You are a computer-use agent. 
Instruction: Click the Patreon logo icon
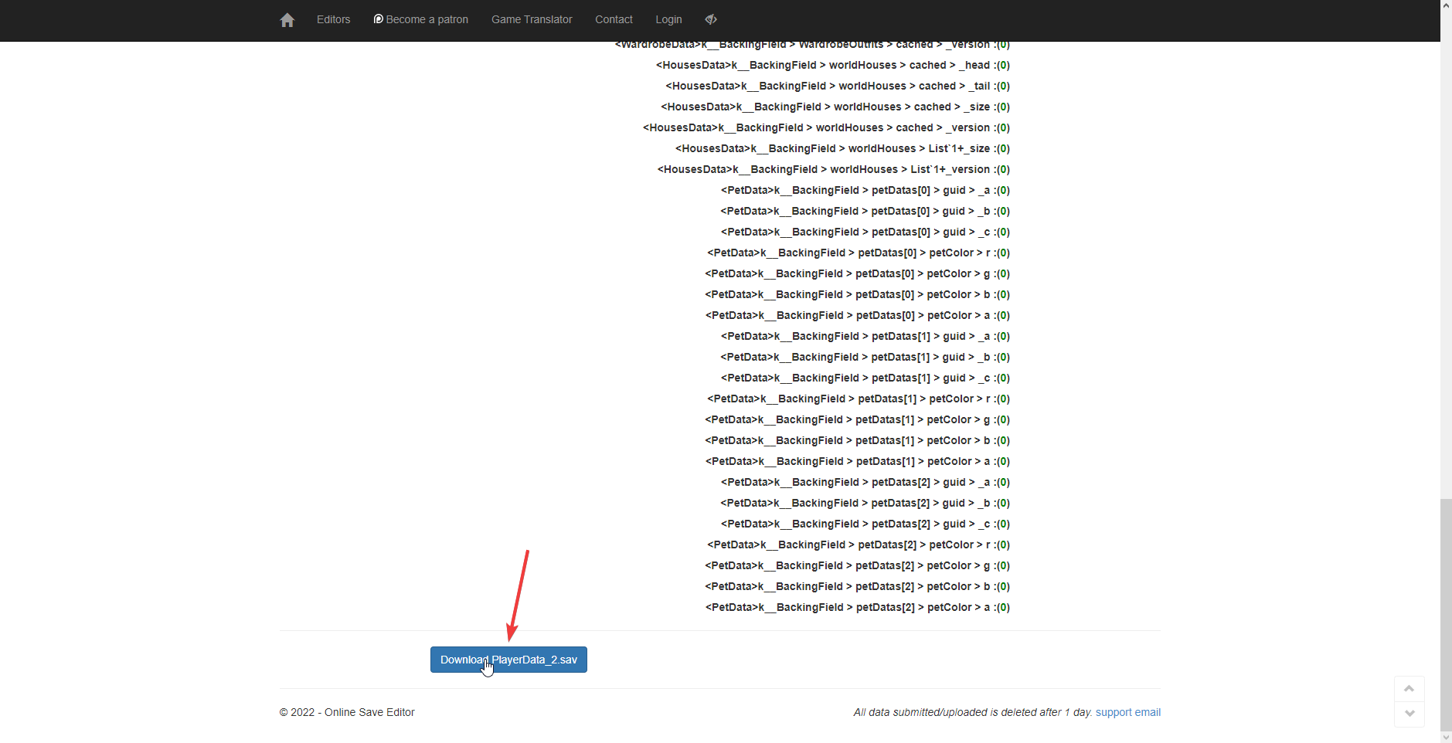pos(378,19)
